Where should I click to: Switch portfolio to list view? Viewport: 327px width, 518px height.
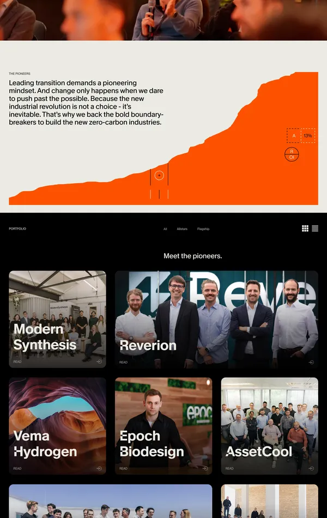pyautogui.click(x=315, y=228)
